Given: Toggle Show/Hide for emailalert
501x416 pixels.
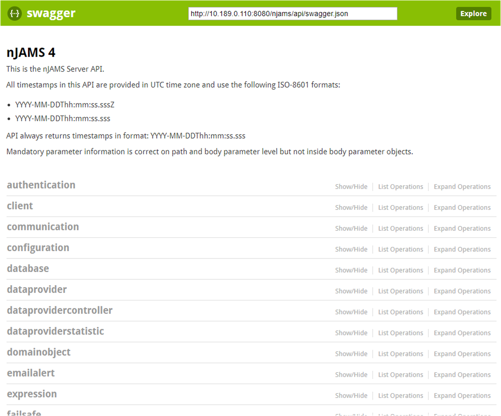Looking at the screenshot, I should click(x=351, y=375).
